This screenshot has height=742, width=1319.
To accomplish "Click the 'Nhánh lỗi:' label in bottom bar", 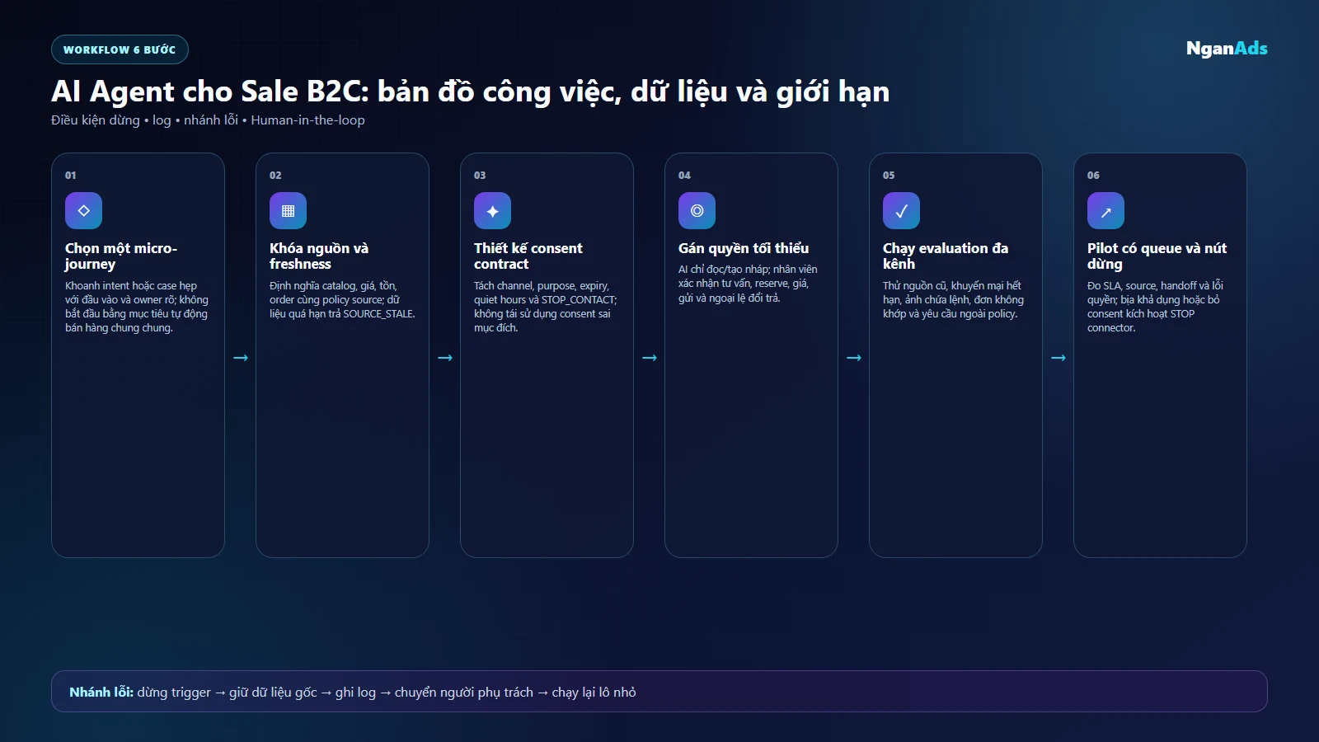I will pos(101,693).
